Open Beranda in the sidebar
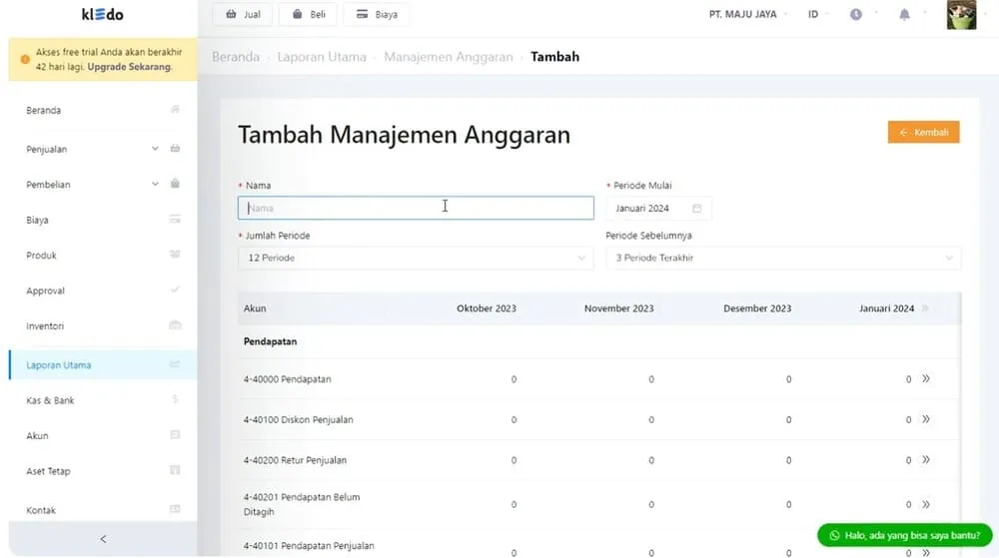999x558 pixels. [102, 110]
